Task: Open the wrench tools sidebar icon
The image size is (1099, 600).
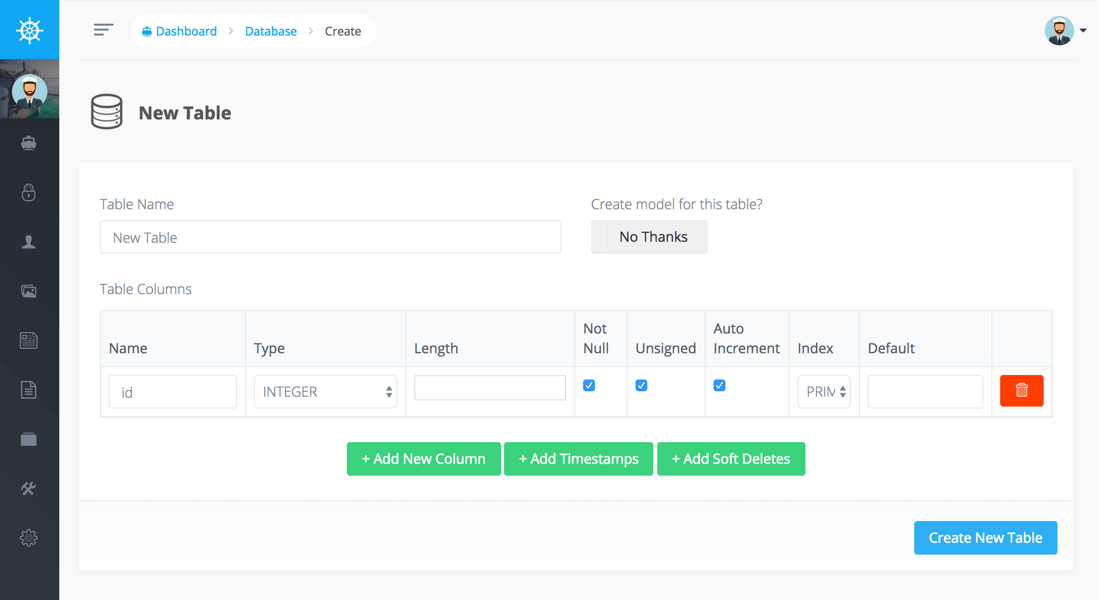Action: (29, 488)
